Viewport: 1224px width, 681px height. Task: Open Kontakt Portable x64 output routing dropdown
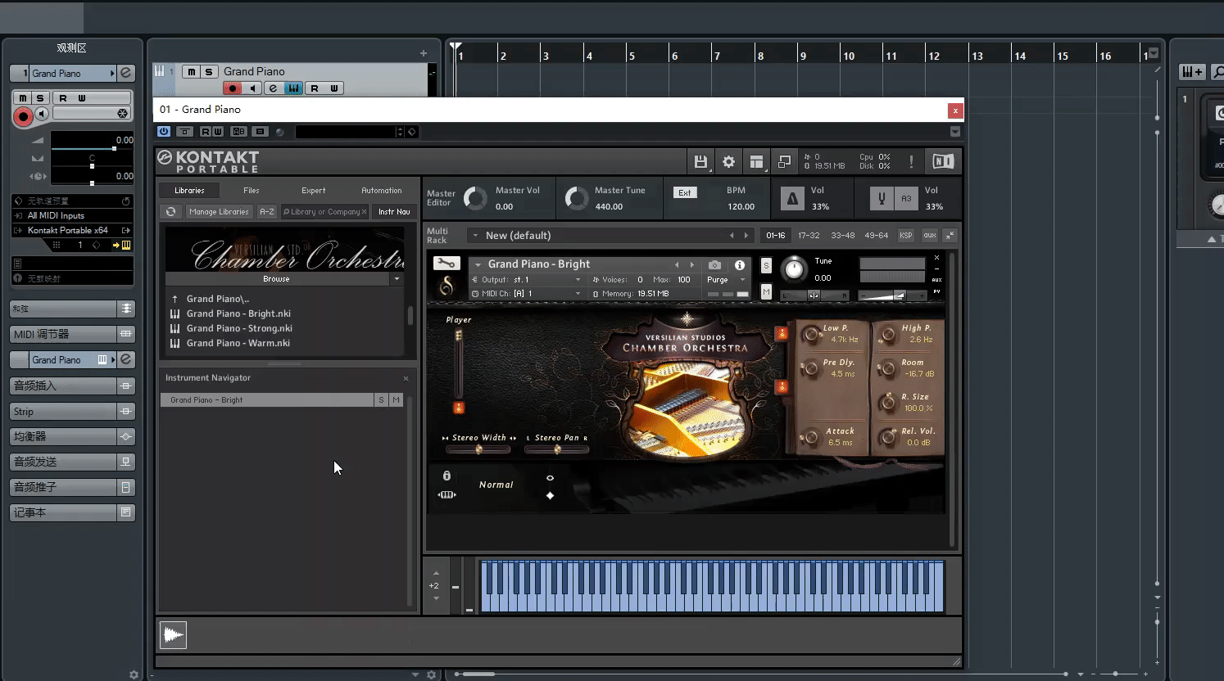73,231
